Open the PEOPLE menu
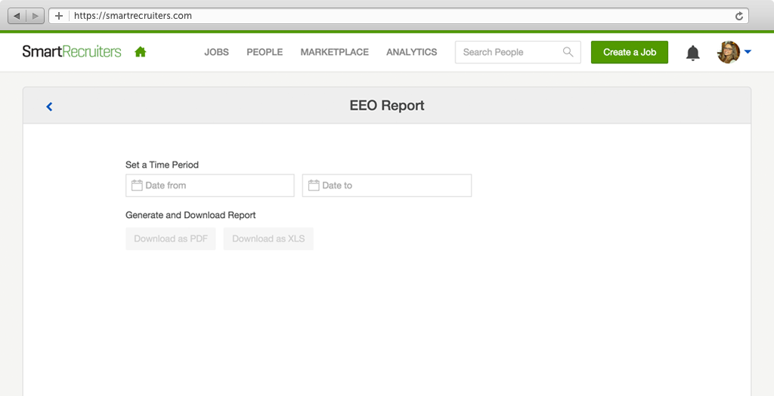This screenshot has height=396, width=774. pos(265,52)
